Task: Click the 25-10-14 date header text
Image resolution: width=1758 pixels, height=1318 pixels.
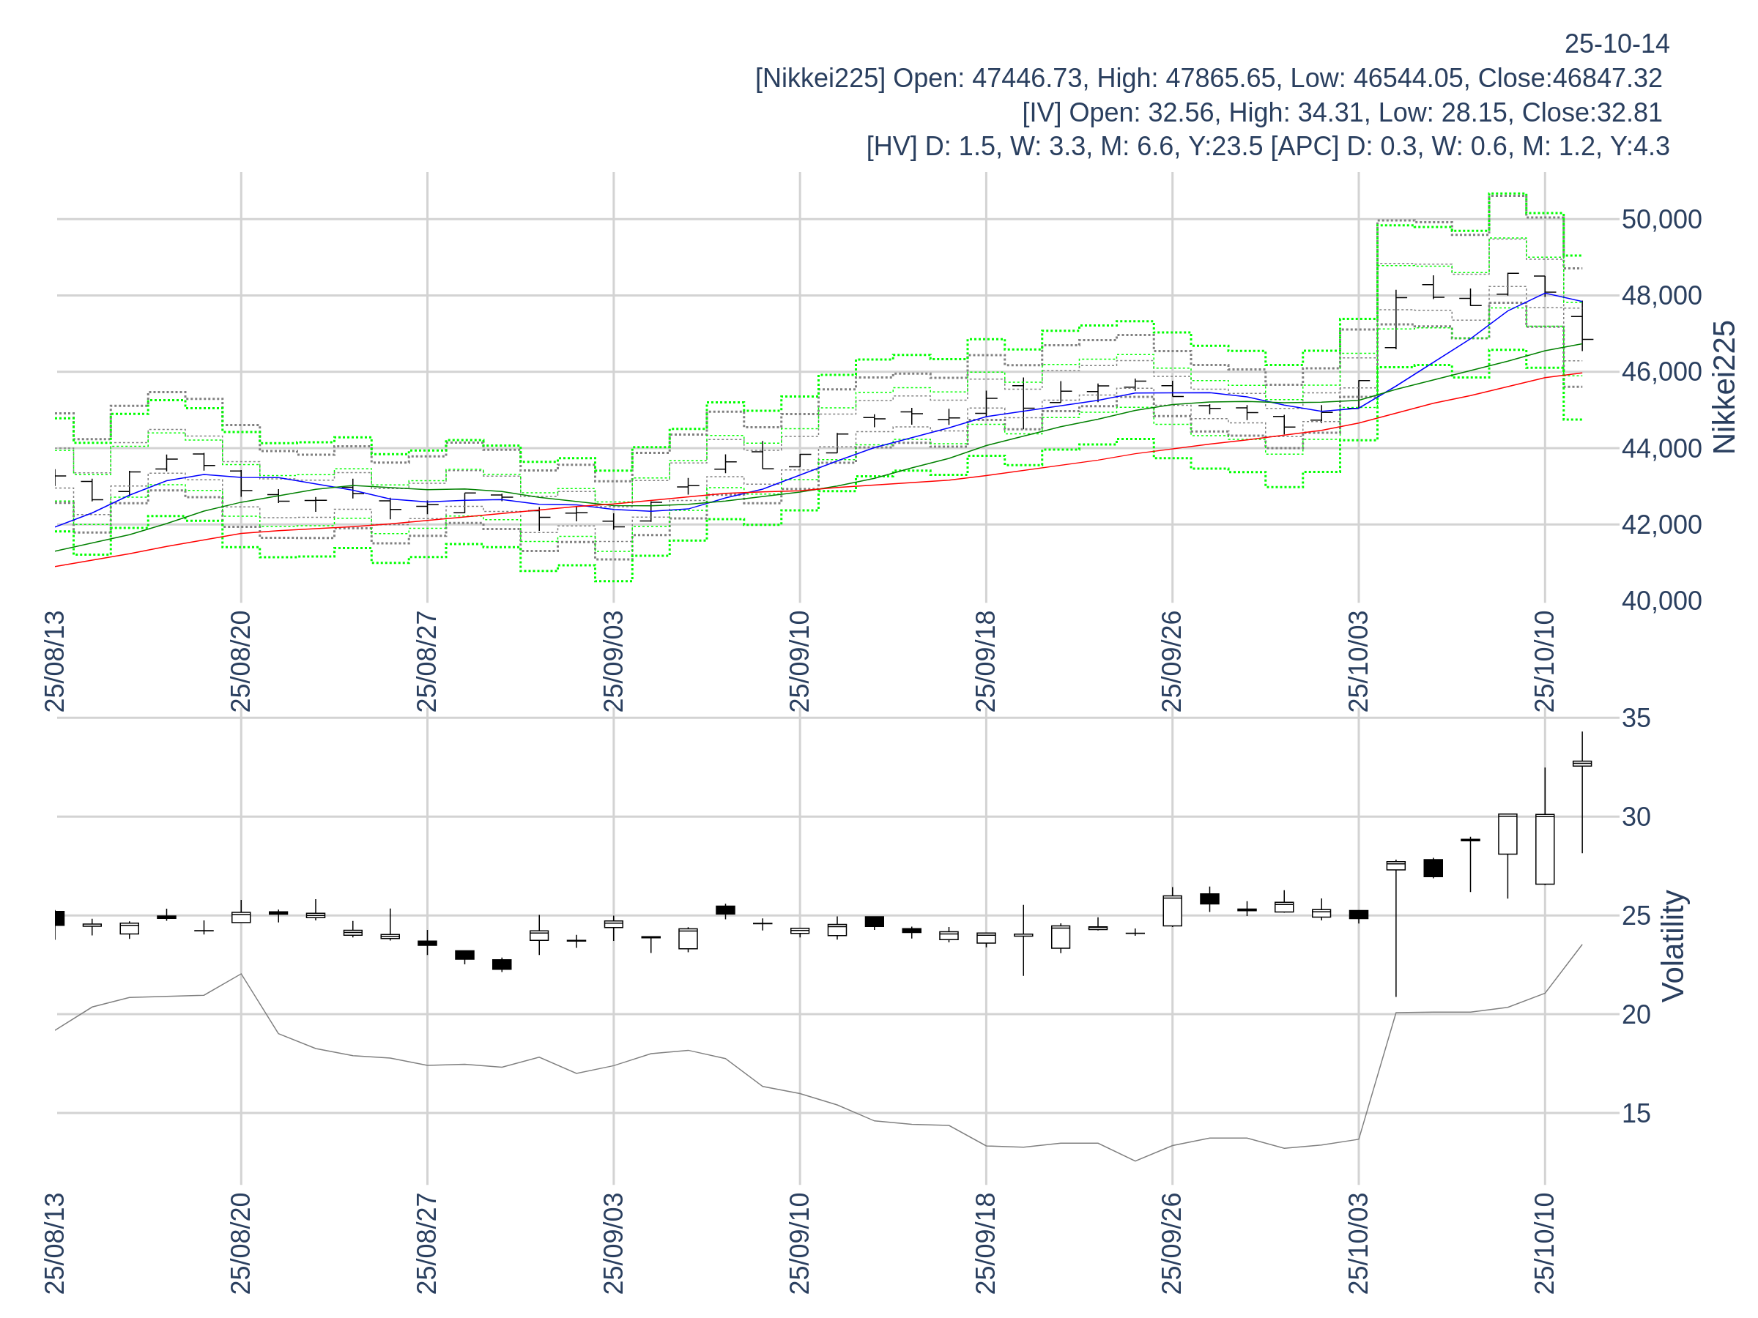Action: coord(1616,45)
